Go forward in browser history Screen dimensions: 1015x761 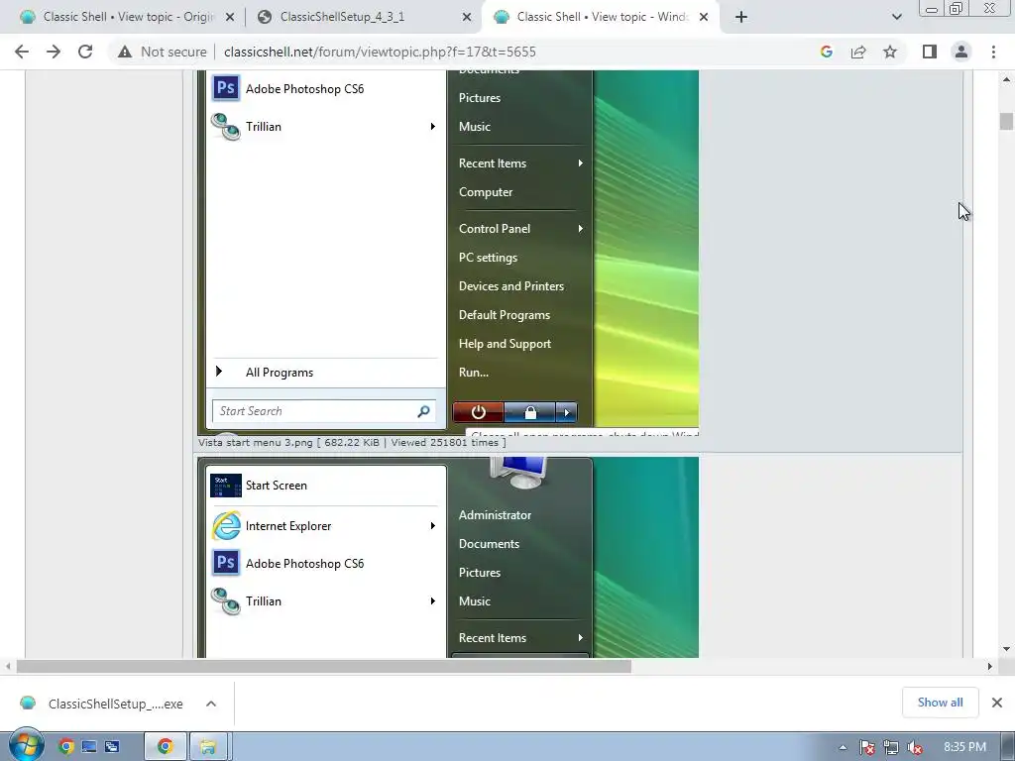coord(54,52)
